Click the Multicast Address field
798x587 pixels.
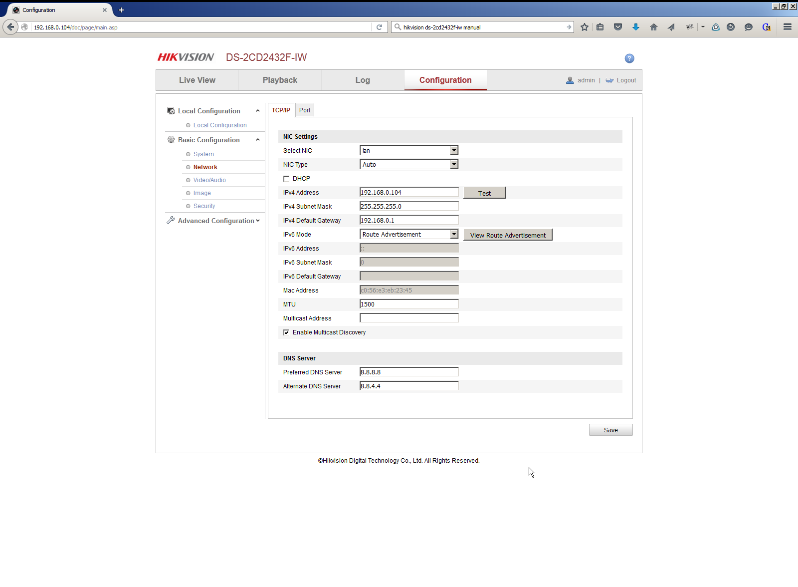click(x=409, y=318)
